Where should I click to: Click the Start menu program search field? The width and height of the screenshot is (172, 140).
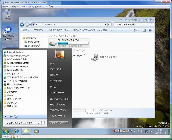[23, 123]
